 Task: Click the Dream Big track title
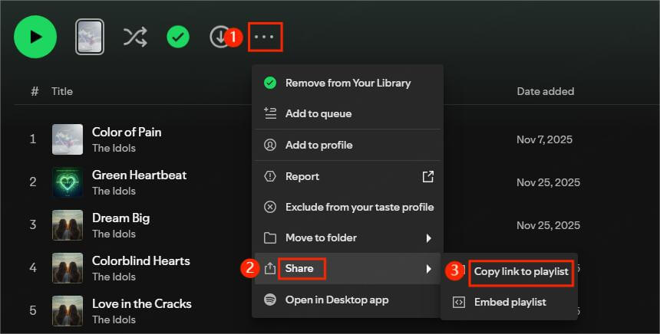(x=120, y=218)
